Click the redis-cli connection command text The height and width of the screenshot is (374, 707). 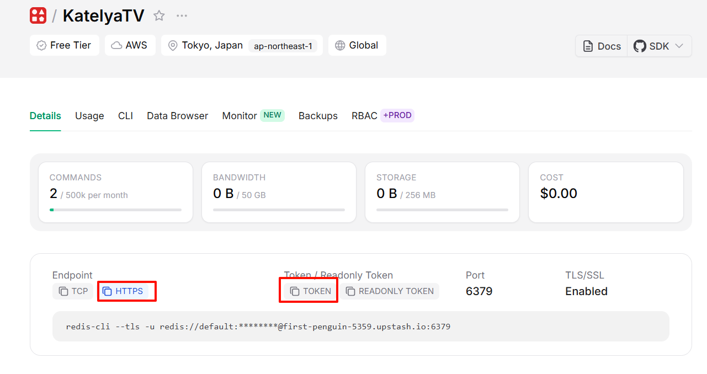(x=258, y=327)
